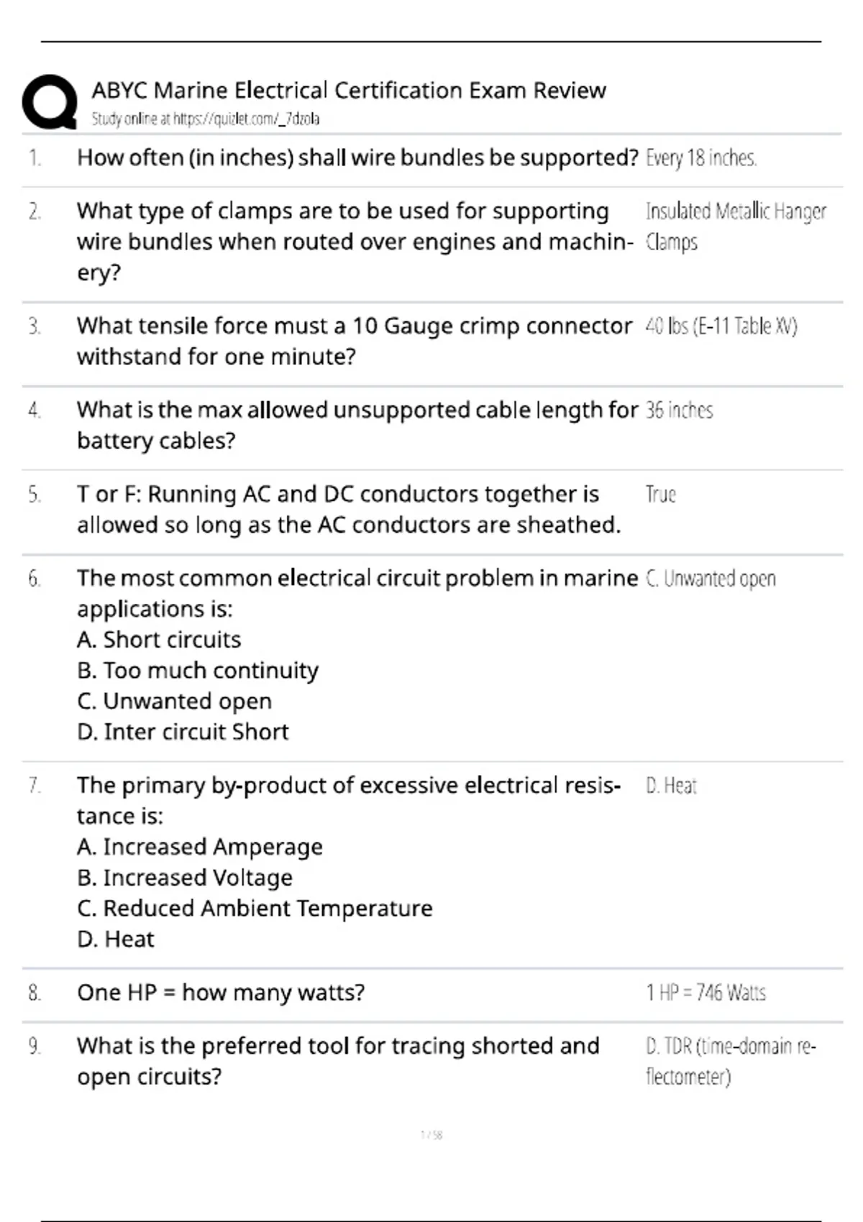Click the 10 Gauge crimp connector question
This screenshot has height=1222, width=863.
click(x=355, y=341)
